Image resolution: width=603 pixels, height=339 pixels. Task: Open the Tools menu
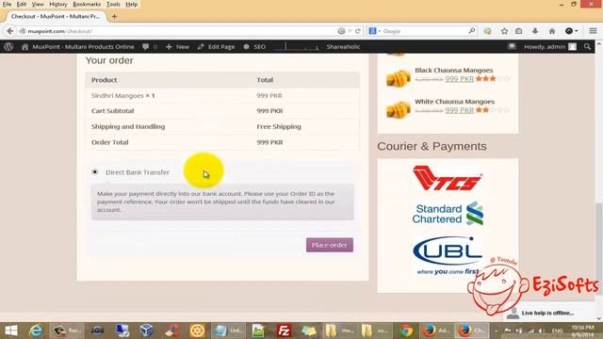[113, 4]
